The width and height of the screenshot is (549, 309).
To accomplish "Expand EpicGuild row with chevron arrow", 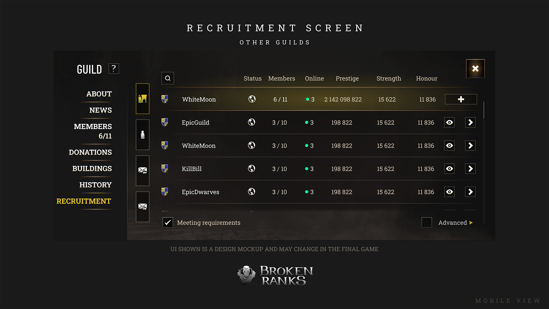I will [x=470, y=122].
